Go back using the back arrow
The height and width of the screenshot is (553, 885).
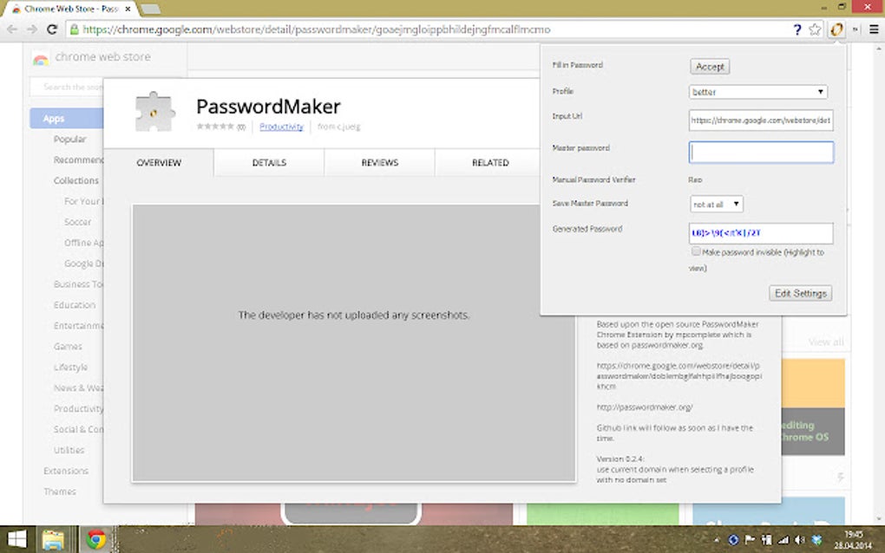point(12,29)
